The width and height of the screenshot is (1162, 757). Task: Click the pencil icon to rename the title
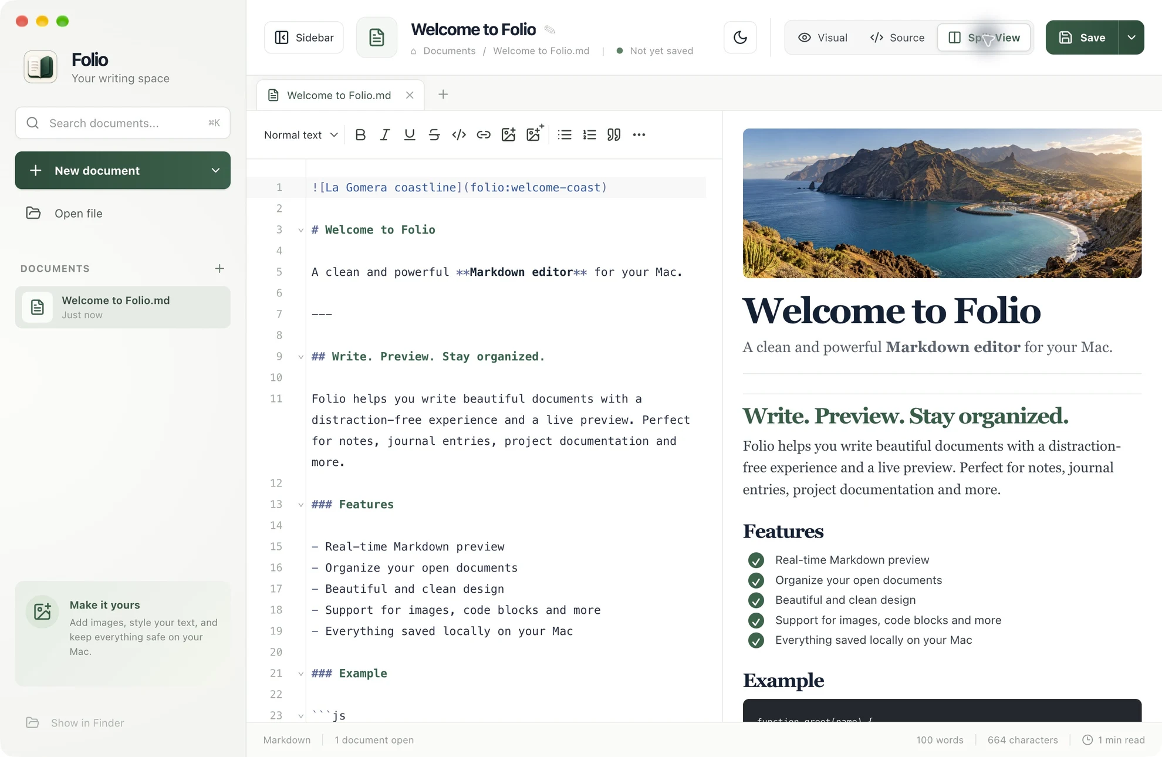550,29
